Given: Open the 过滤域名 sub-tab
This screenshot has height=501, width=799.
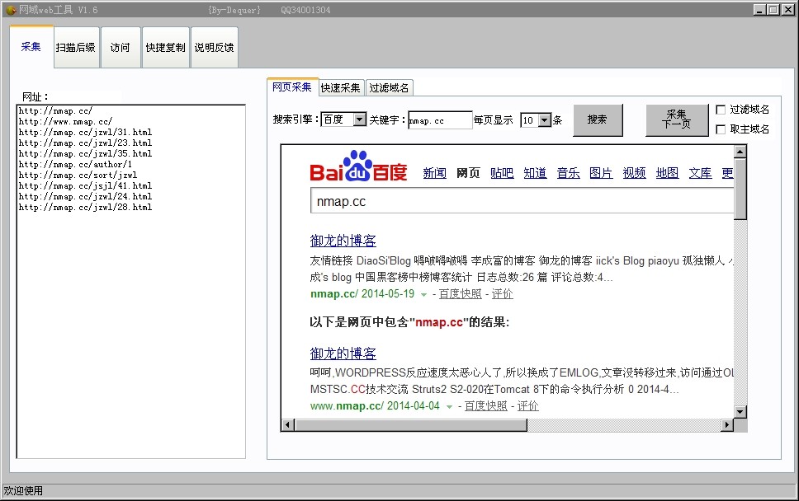Looking at the screenshot, I should coord(389,88).
